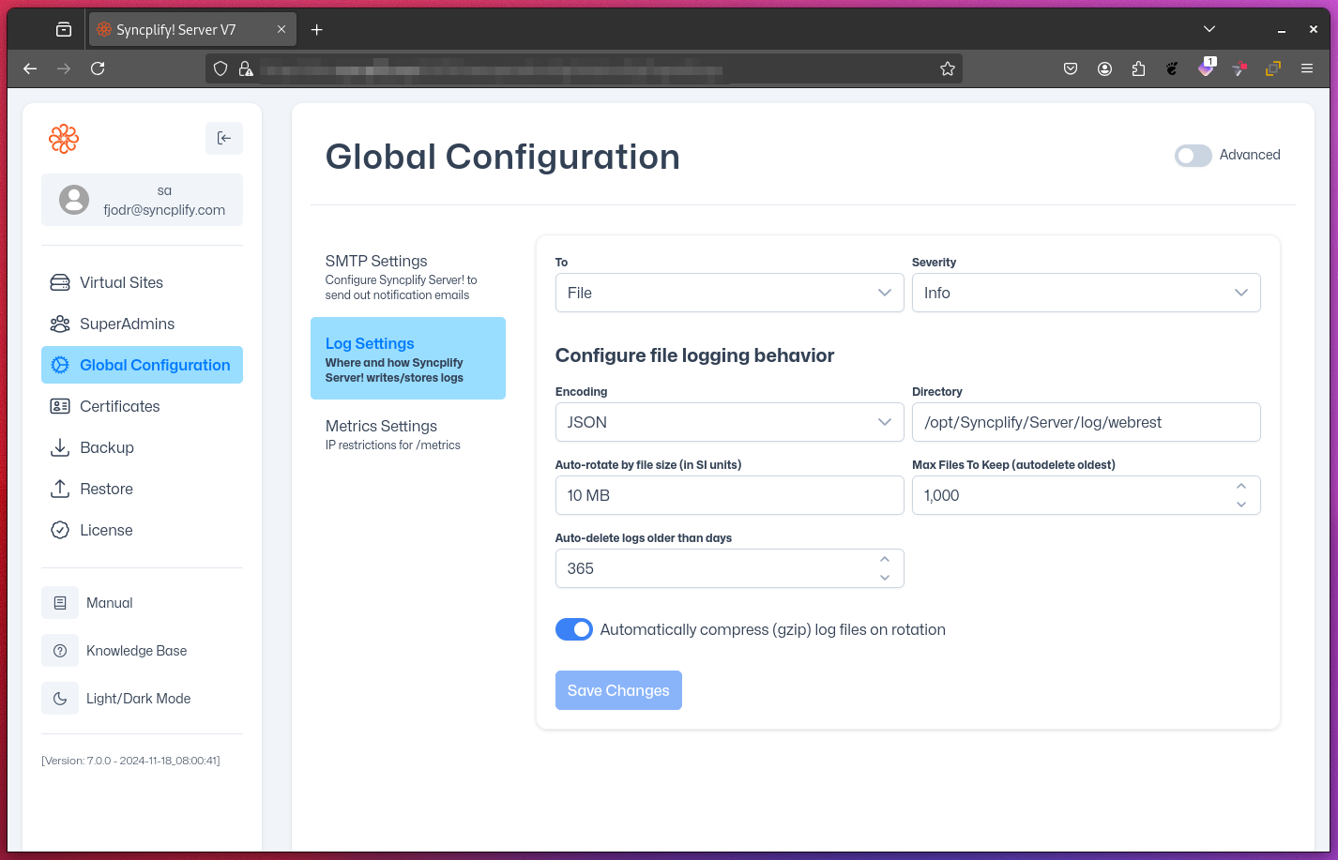Select Global Configuration in the sidebar
The width and height of the screenshot is (1338, 860).
[142, 365]
